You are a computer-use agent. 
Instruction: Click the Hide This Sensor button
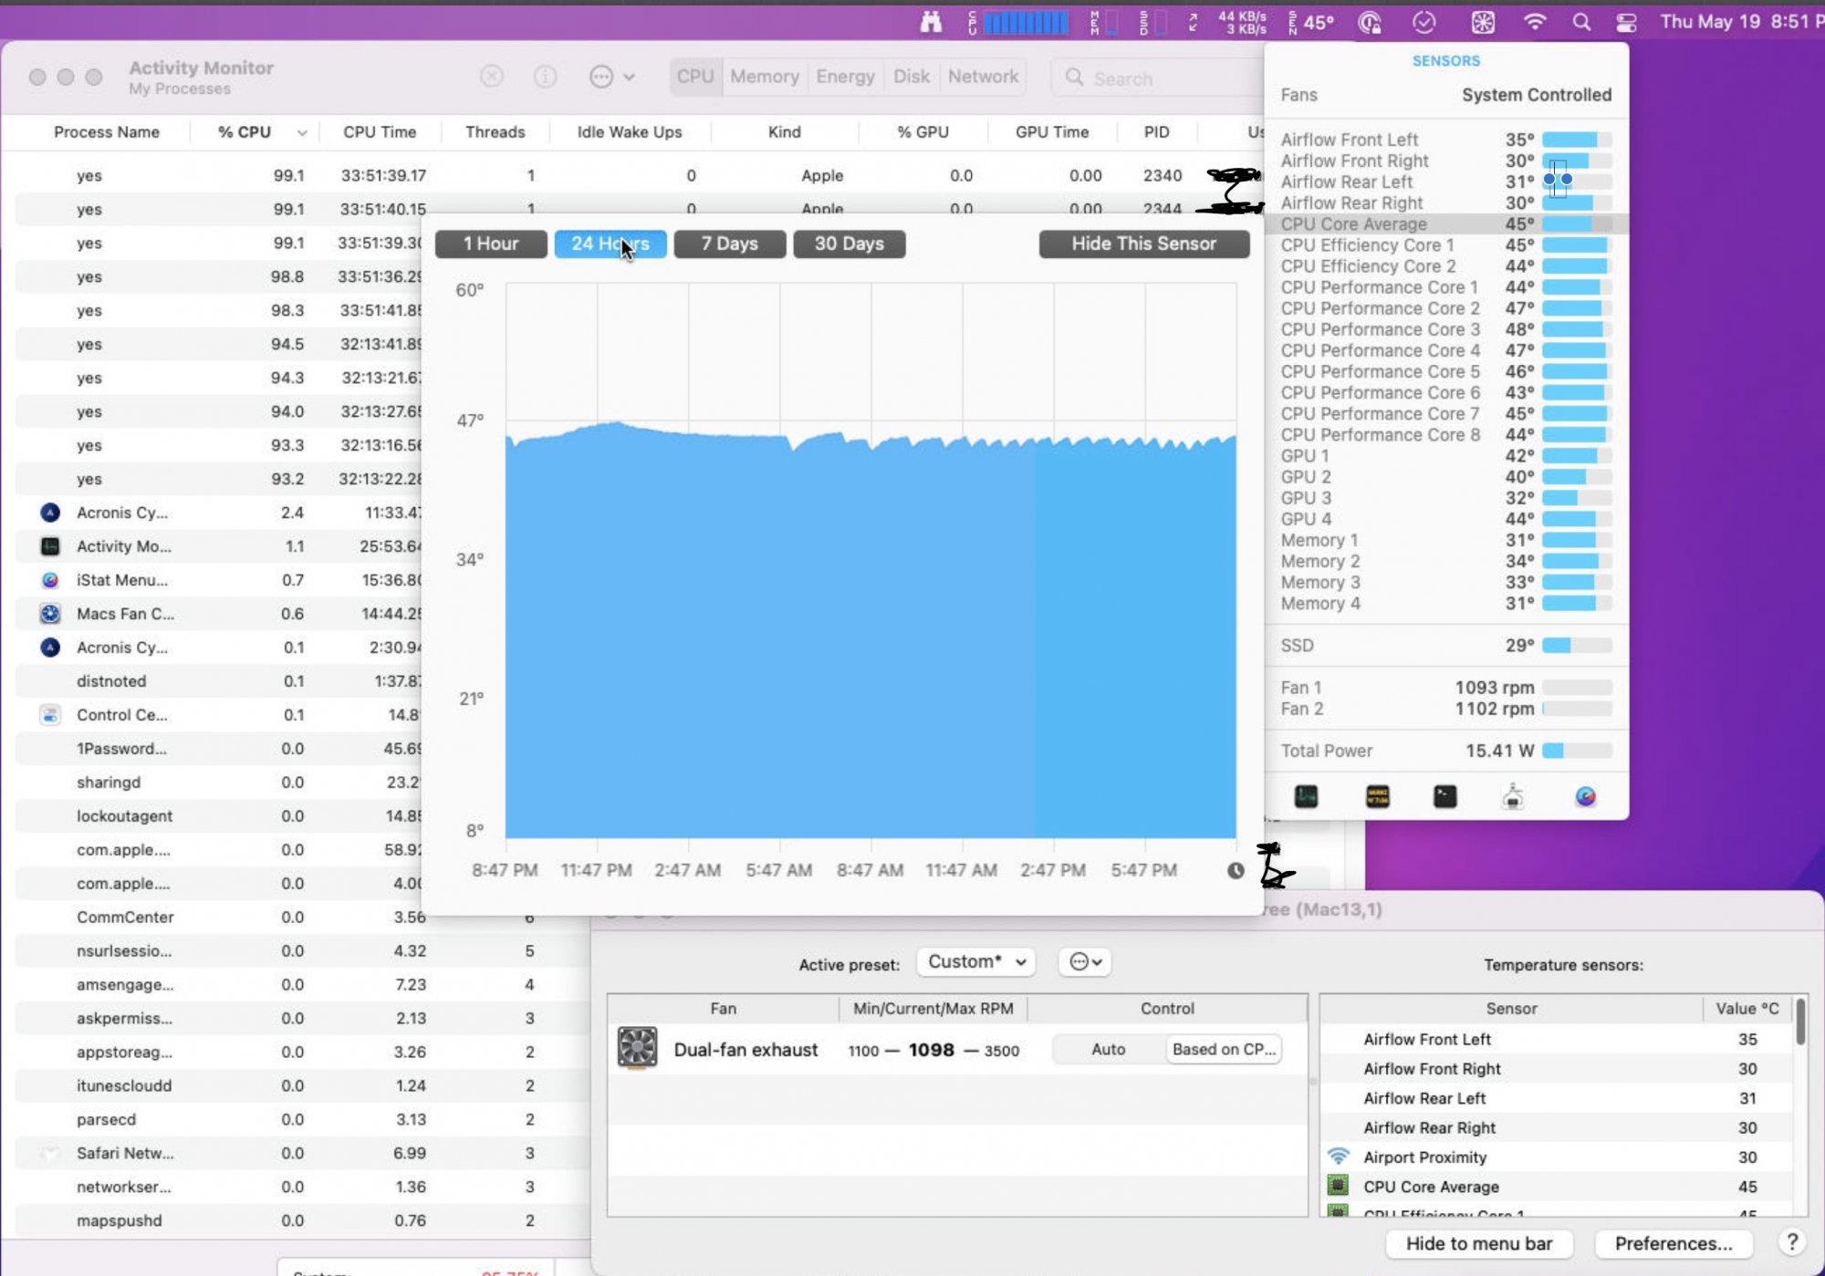(1143, 244)
